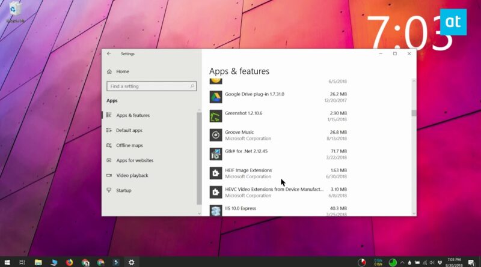Click the Find a setting search field
Screen dimensions: 481x267
(x=152, y=86)
